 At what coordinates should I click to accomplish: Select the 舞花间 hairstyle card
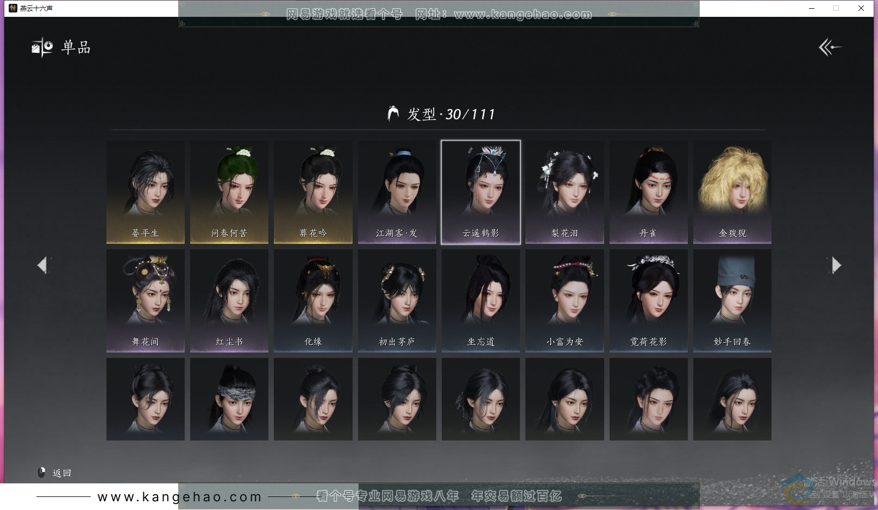(146, 301)
